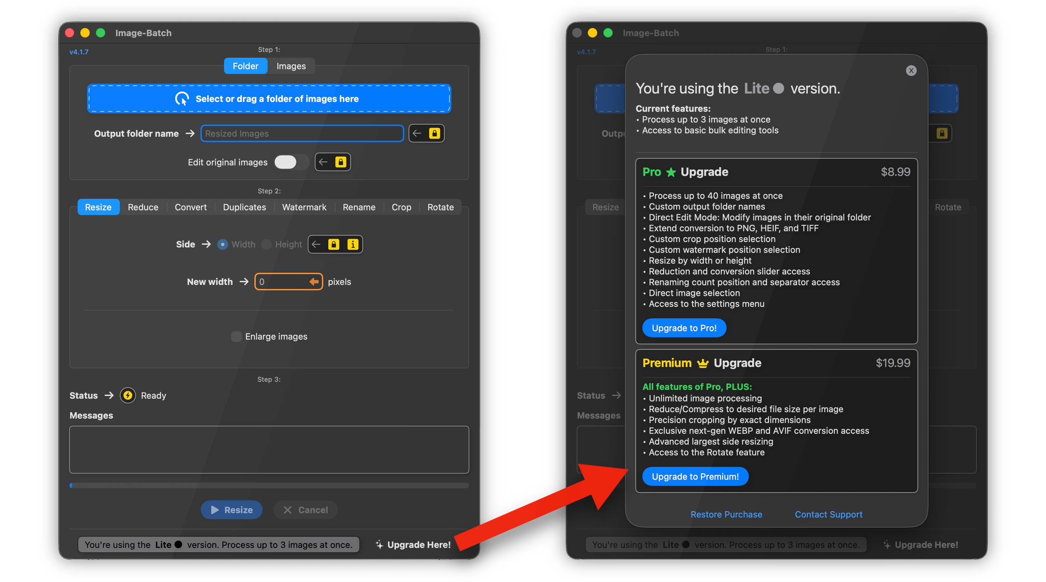Click the lock icon next to Side options
The width and height of the screenshot is (1046, 582).
(334, 244)
